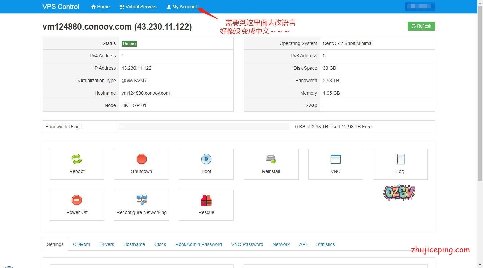Launch the VNC console icon
This screenshot has height=268, width=483.
[x=335, y=159]
